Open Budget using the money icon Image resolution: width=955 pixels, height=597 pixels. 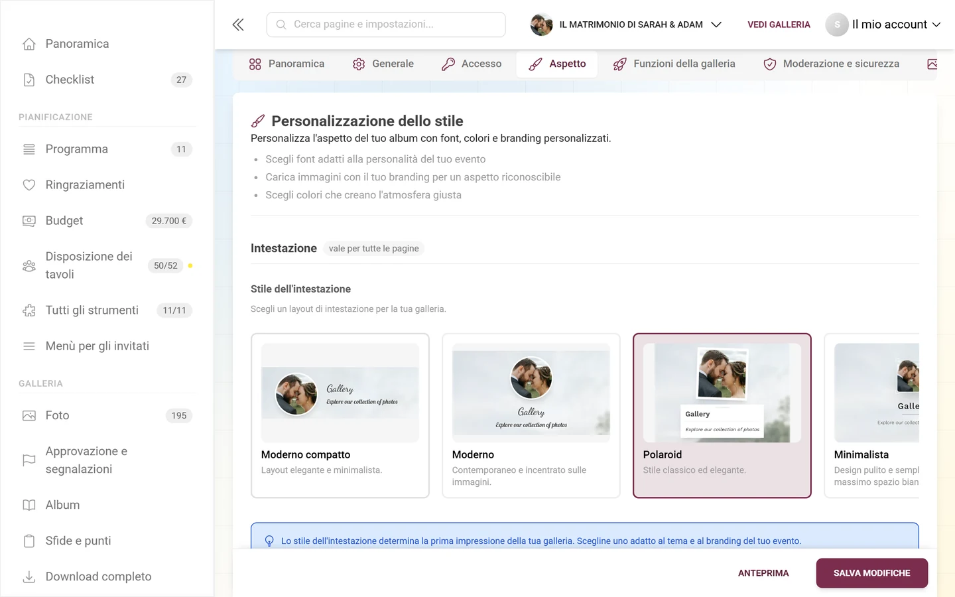29,221
